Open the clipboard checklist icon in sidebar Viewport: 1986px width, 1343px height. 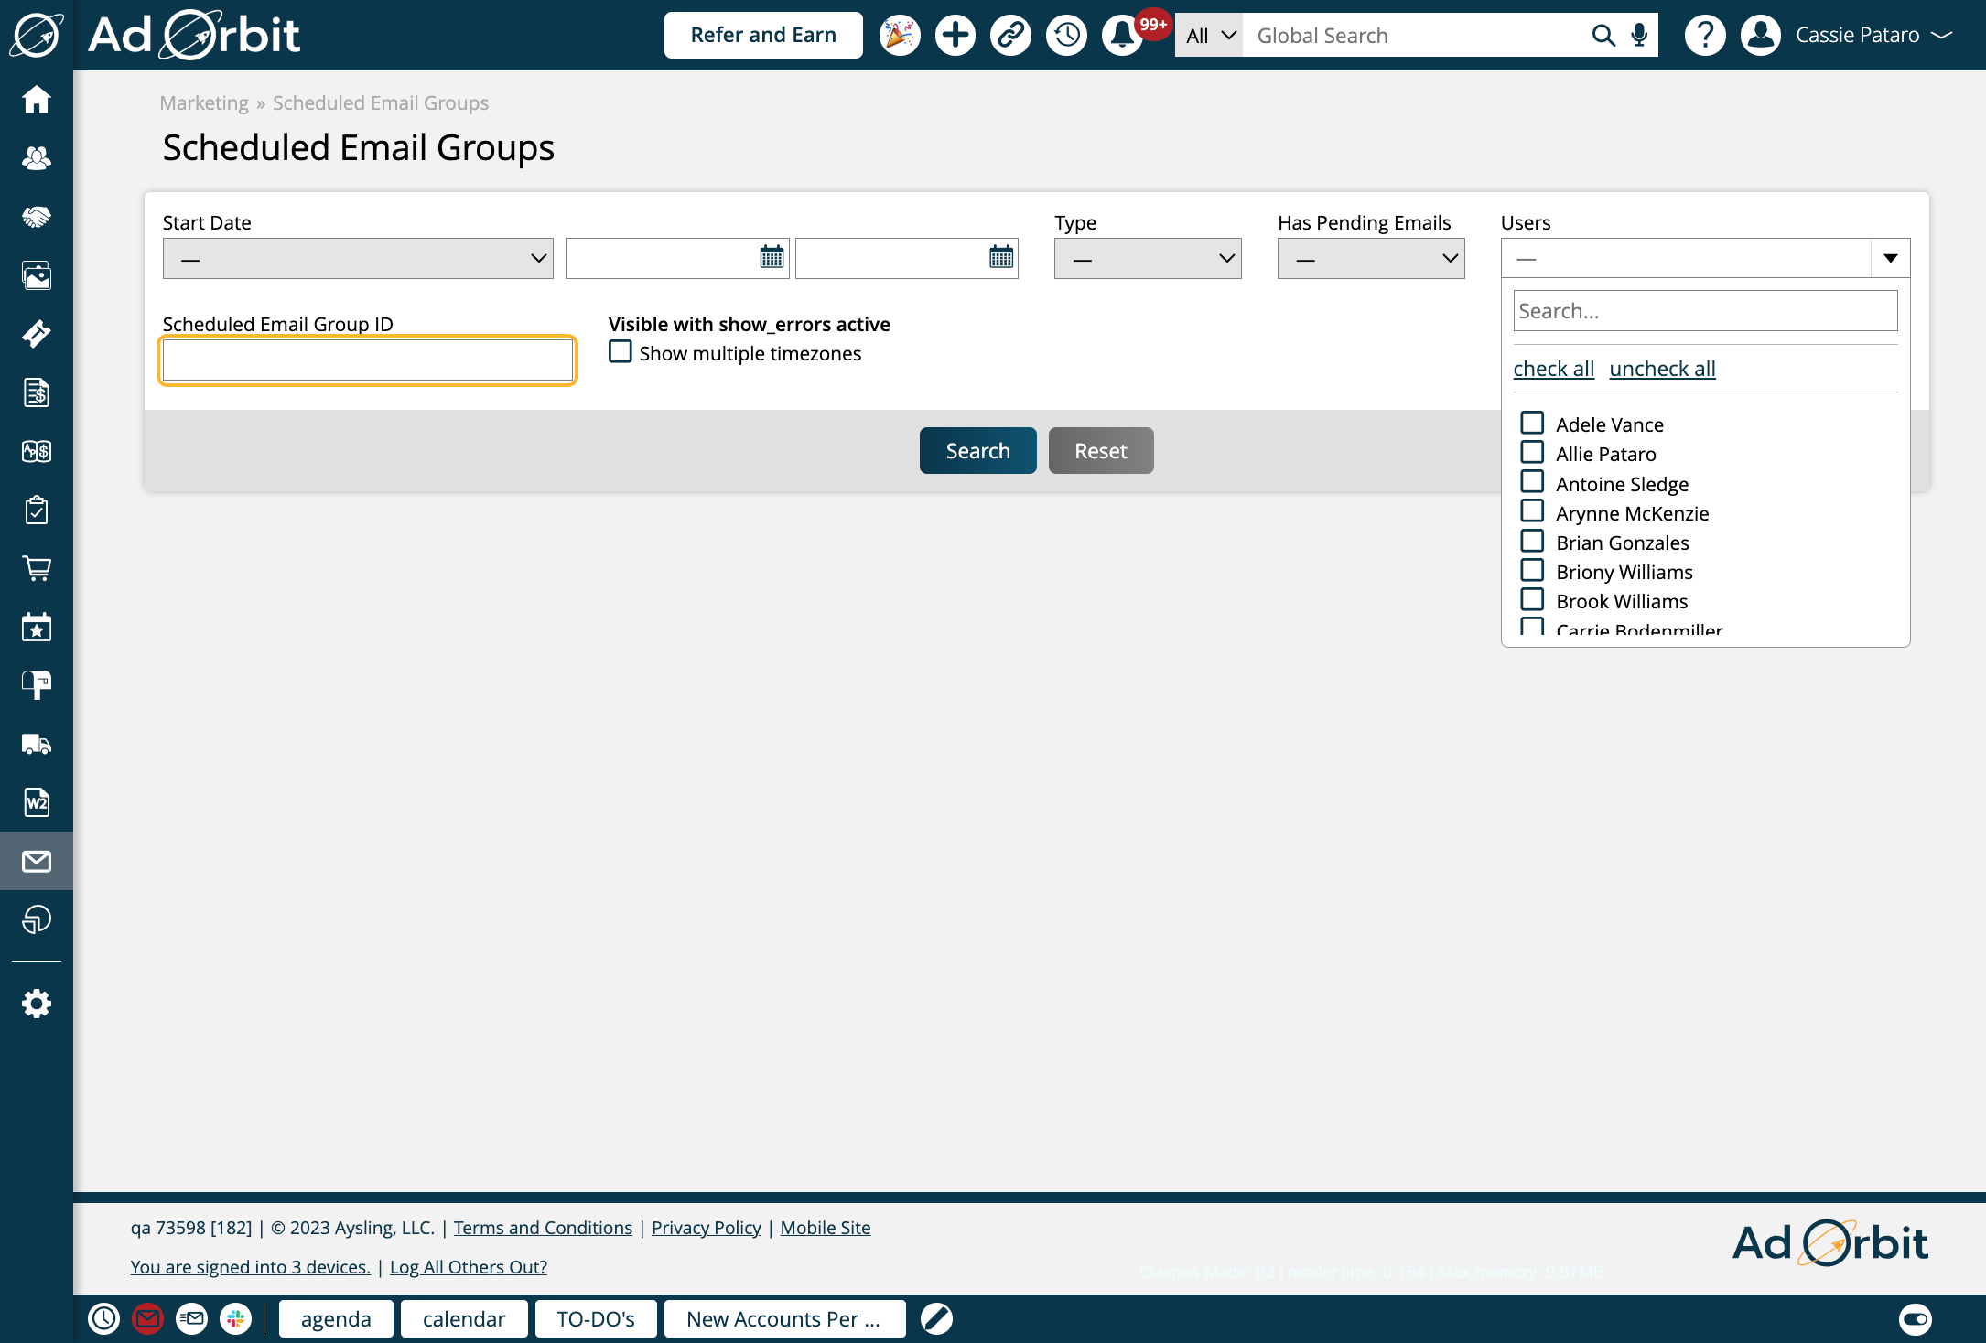click(37, 510)
